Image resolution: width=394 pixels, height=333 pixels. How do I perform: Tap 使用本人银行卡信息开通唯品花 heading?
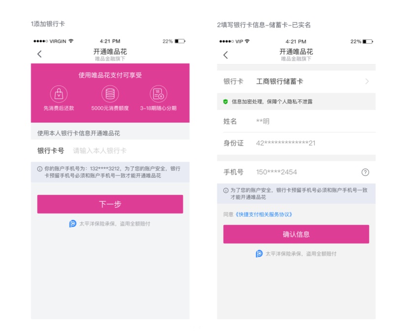pos(79,133)
